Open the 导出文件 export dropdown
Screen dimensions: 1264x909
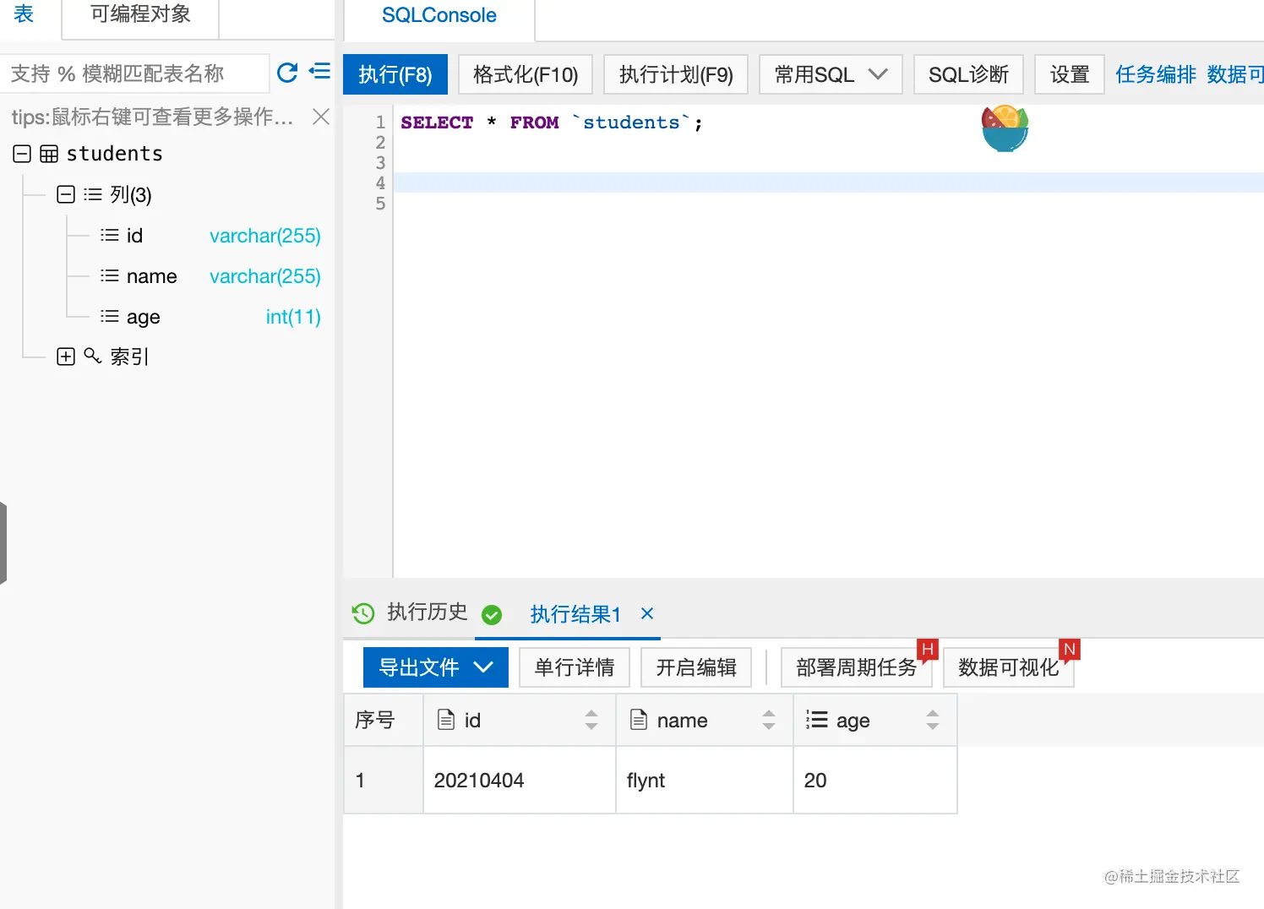(436, 667)
